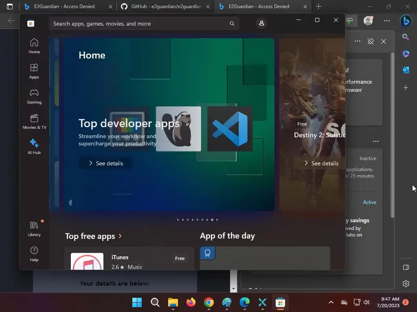Open Edge tab actions menu icon
The height and width of the screenshot is (312, 417).
point(10,6)
